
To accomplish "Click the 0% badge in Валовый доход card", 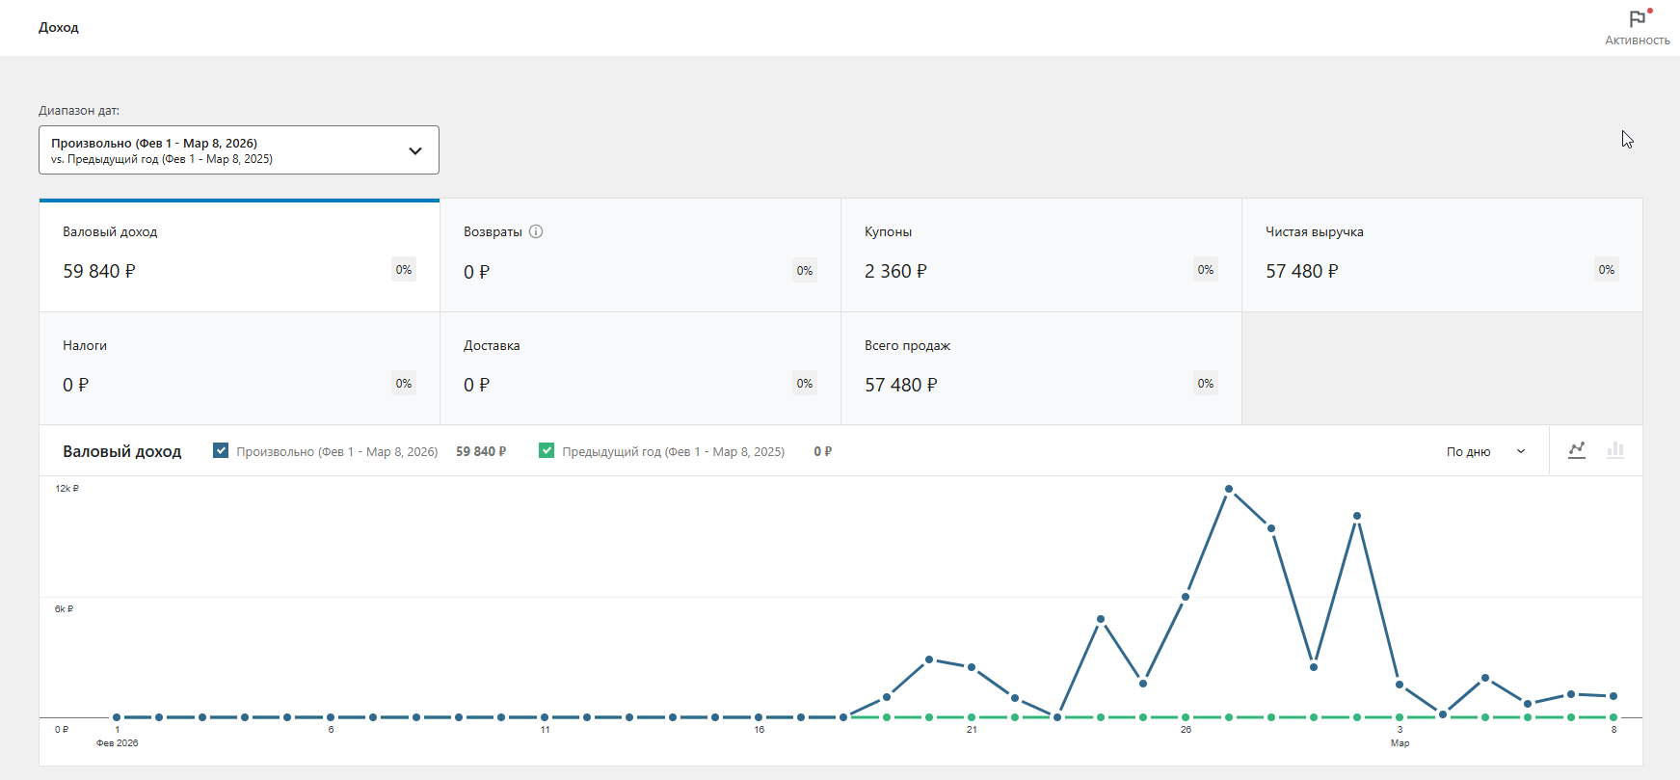I will [404, 270].
